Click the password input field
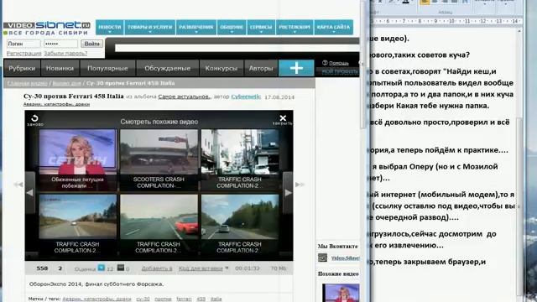Viewport: 537px width, 302px height. pyautogui.click(x=60, y=44)
